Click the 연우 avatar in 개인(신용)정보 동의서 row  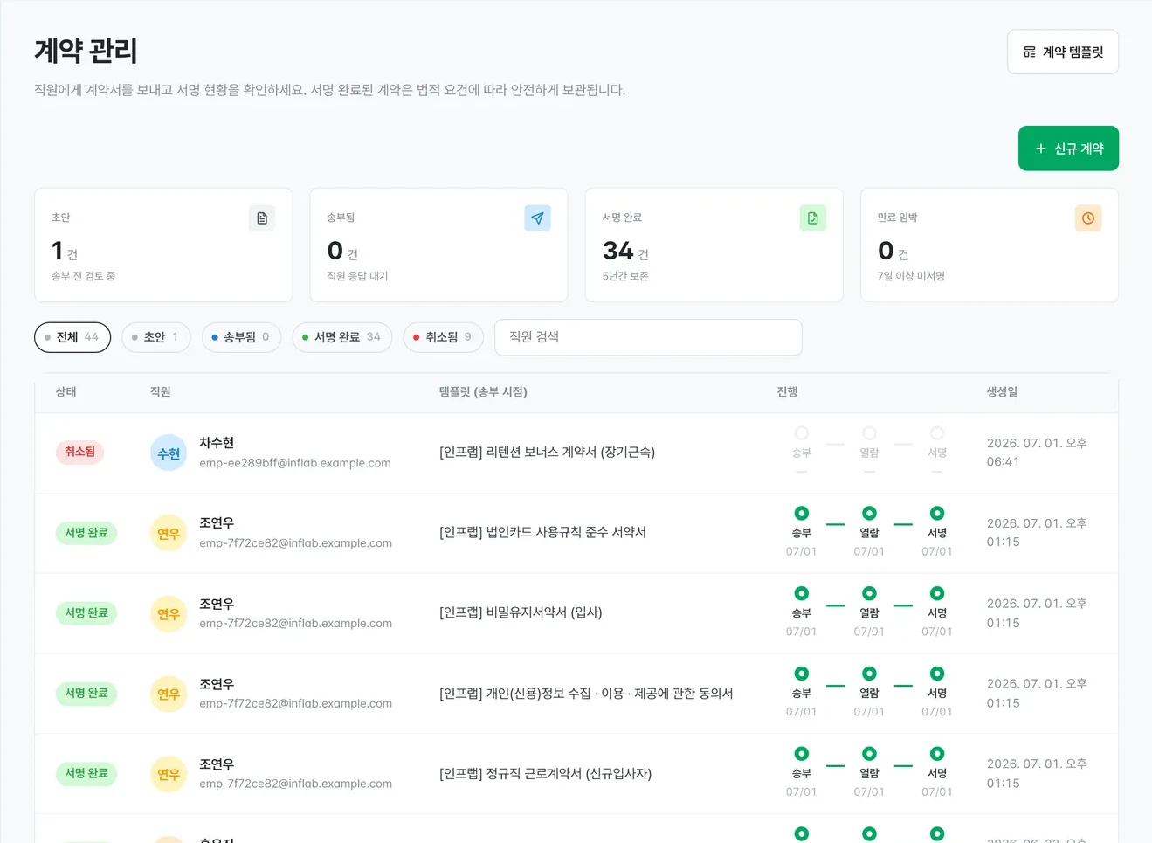[169, 694]
